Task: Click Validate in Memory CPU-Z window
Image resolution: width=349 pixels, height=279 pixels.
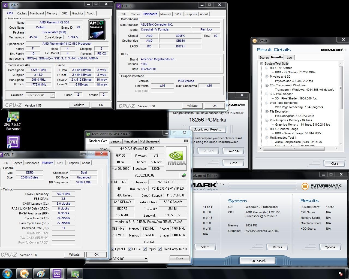Action: [x=74, y=254]
